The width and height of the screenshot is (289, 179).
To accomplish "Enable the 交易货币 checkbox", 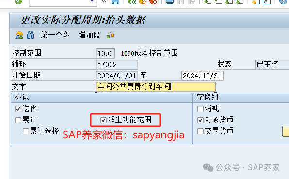I will 200,131.
